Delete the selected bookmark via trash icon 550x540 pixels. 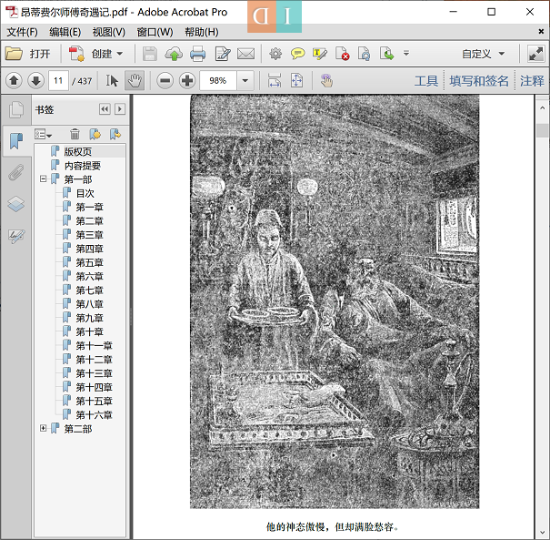pos(75,134)
